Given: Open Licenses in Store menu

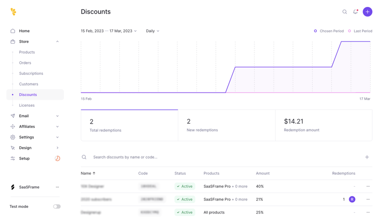Looking at the screenshot, I should [27, 105].
